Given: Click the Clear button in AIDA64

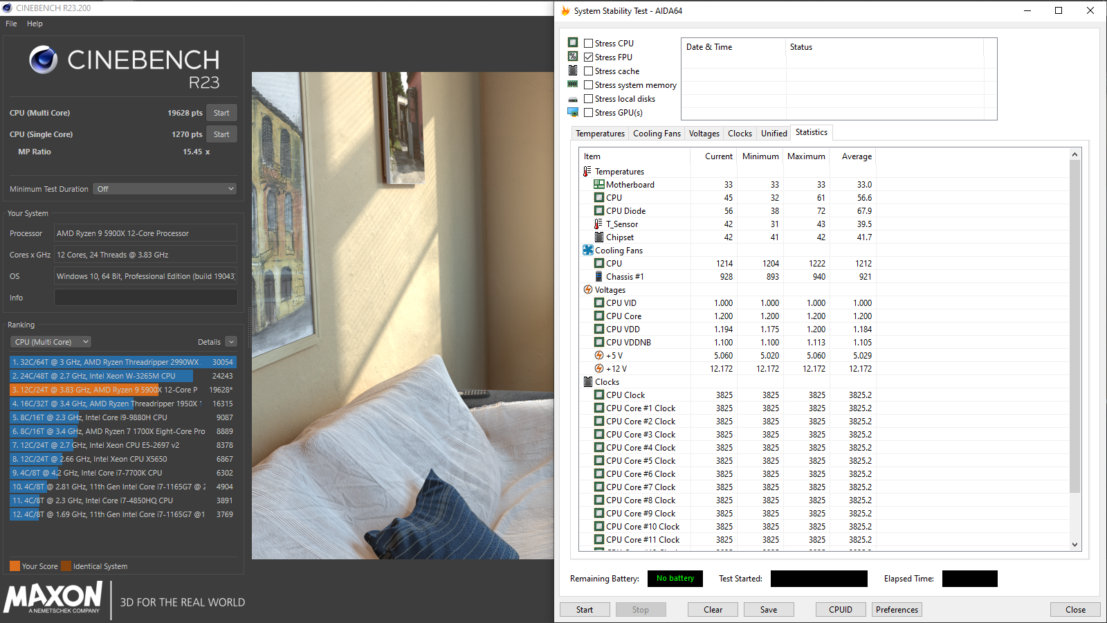Looking at the screenshot, I should [x=713, y=610].
